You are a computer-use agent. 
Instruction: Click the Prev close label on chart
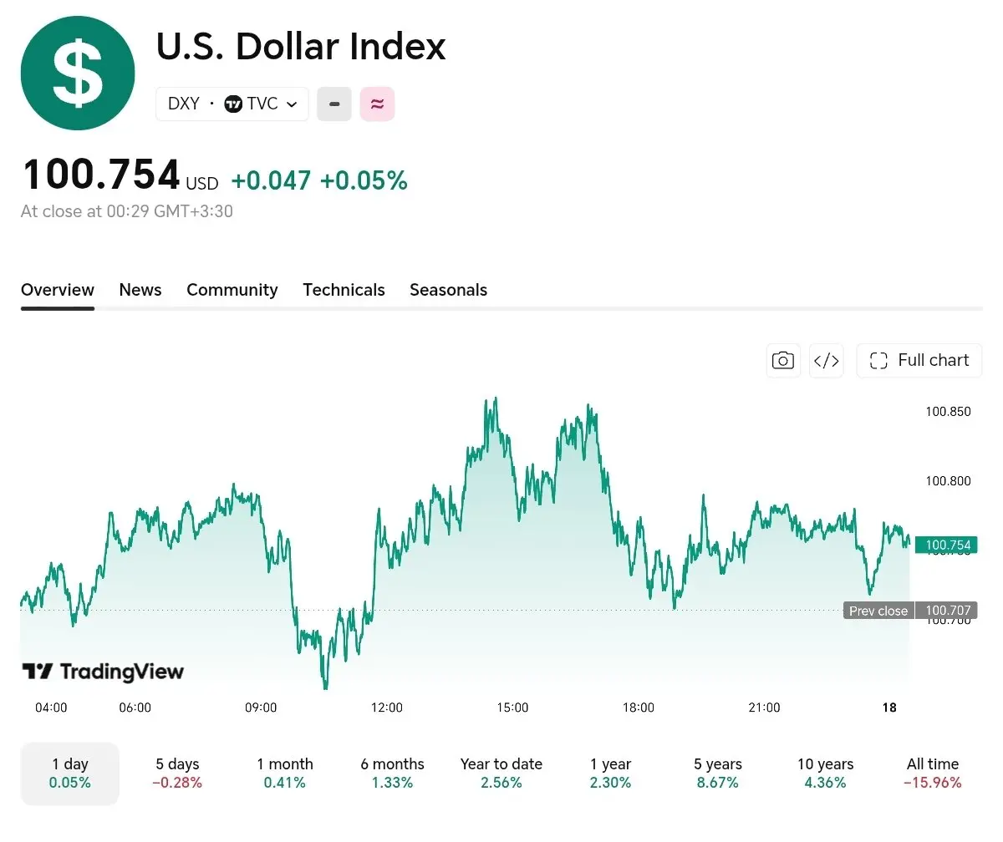point(878,611)
